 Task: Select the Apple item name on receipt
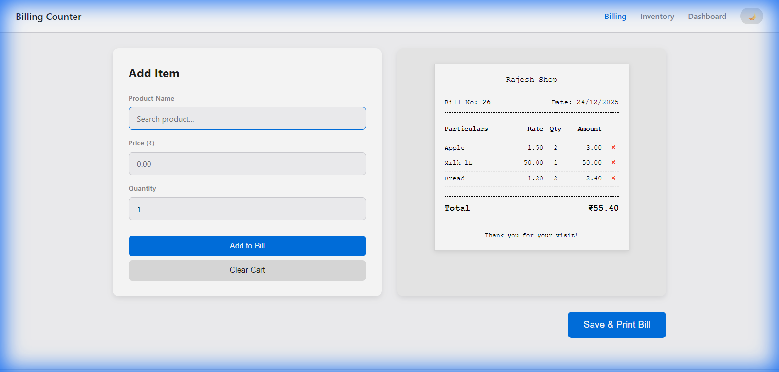(454, 148)
